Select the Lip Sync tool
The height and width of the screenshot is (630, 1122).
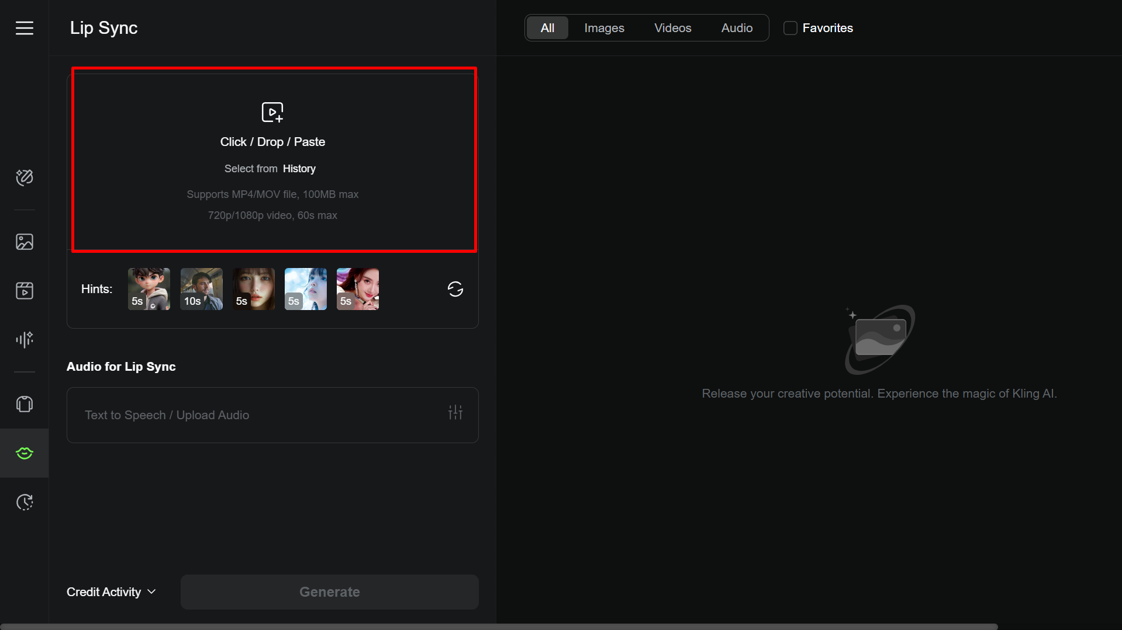click(24, 453)
